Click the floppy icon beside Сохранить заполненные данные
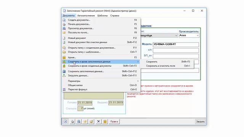Screen dimensions: 244x137 64,71
